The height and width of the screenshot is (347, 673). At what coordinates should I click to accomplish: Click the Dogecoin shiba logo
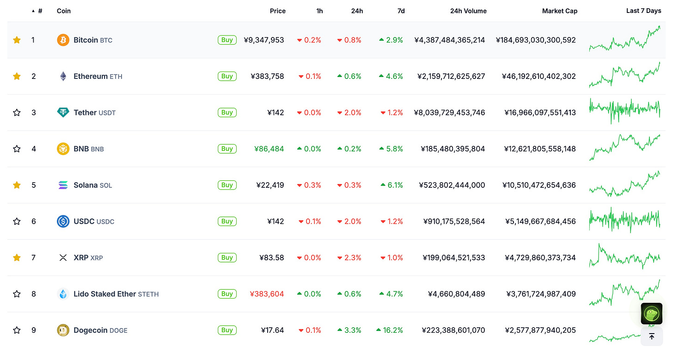[x=63, y=330]
